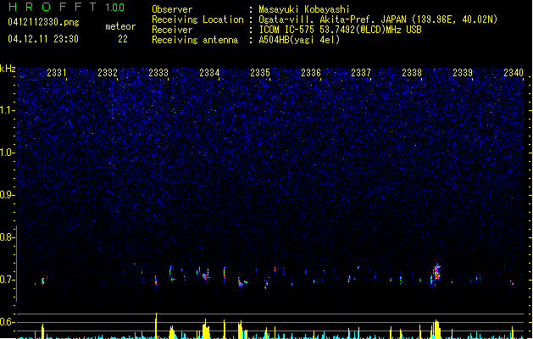Viewport: 533px width, 339px height.
Task: Select the filename 0412112330.png
Action: [x=43, y=22]
